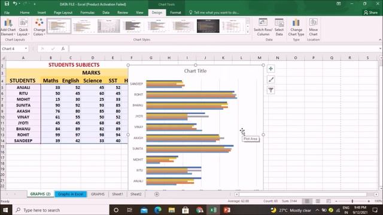The image size is (383, 215).
Task: Select the Chart Title text
Action: (195, 71)
